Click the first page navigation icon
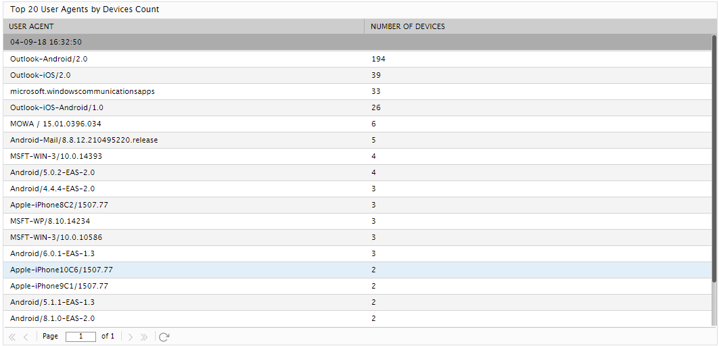Screen dimensions: 719x346 (x=12, y=337)
